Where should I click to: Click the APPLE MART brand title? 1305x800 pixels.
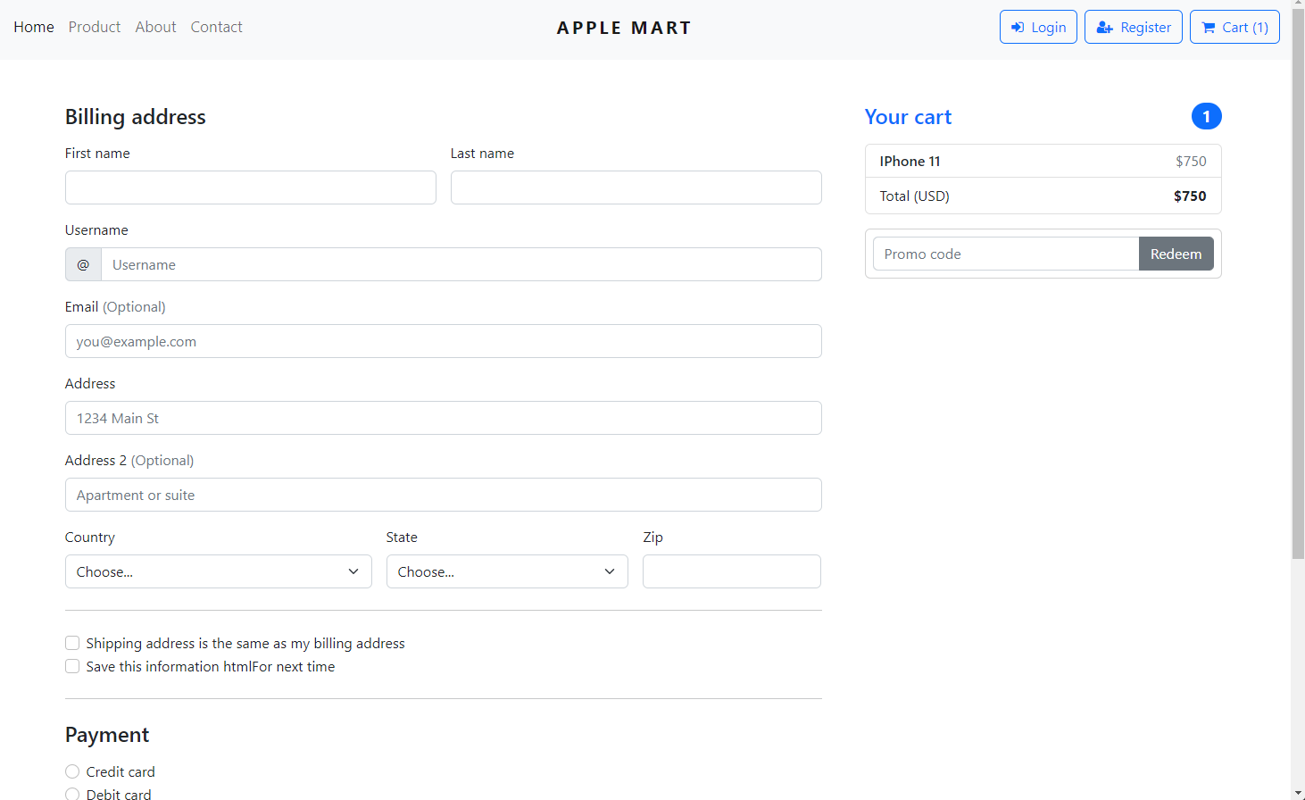coord(624,28)
